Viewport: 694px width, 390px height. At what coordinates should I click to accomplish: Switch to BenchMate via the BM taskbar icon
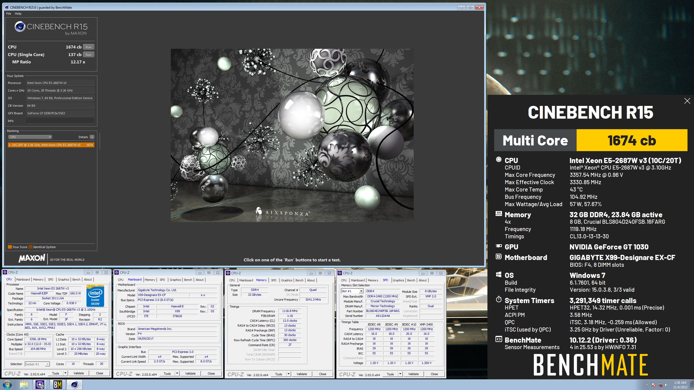[x=57, y=385]
